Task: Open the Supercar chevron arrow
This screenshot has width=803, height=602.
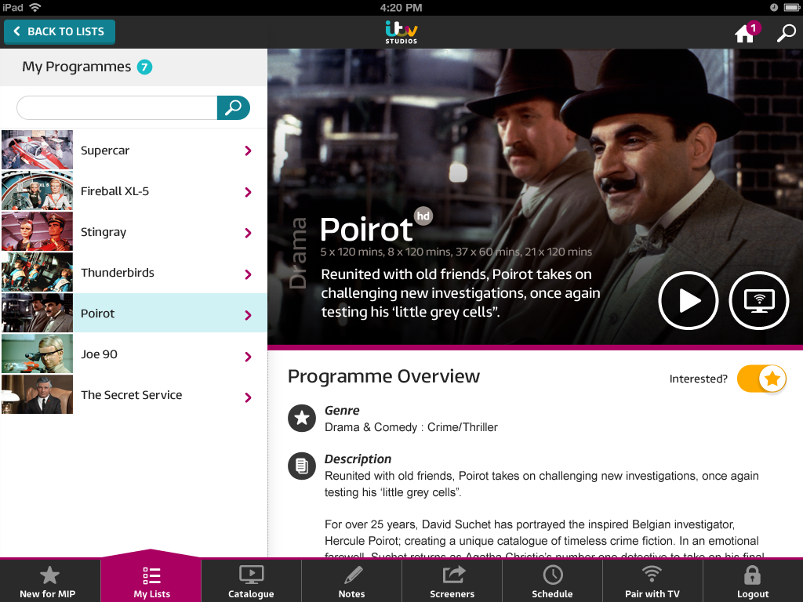Action: click(x=249, y=150)
